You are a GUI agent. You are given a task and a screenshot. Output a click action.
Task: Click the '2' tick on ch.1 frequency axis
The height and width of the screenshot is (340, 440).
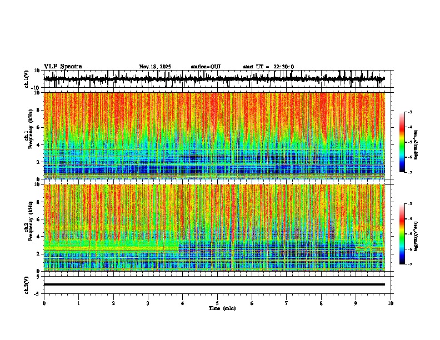point(38,162)
